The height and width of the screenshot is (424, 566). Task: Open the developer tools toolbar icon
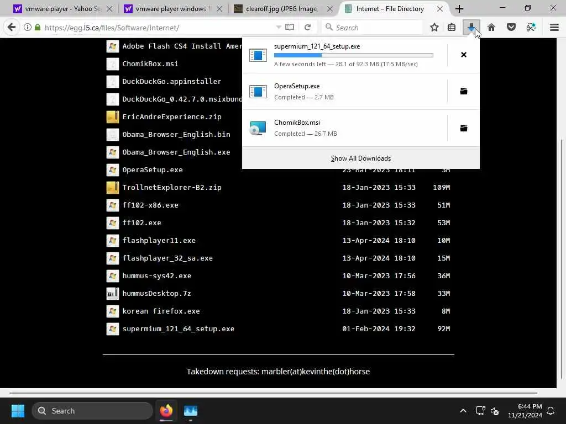(531, 28)
